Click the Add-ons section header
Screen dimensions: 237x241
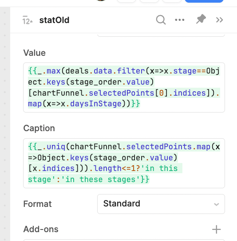coord(41,229)
